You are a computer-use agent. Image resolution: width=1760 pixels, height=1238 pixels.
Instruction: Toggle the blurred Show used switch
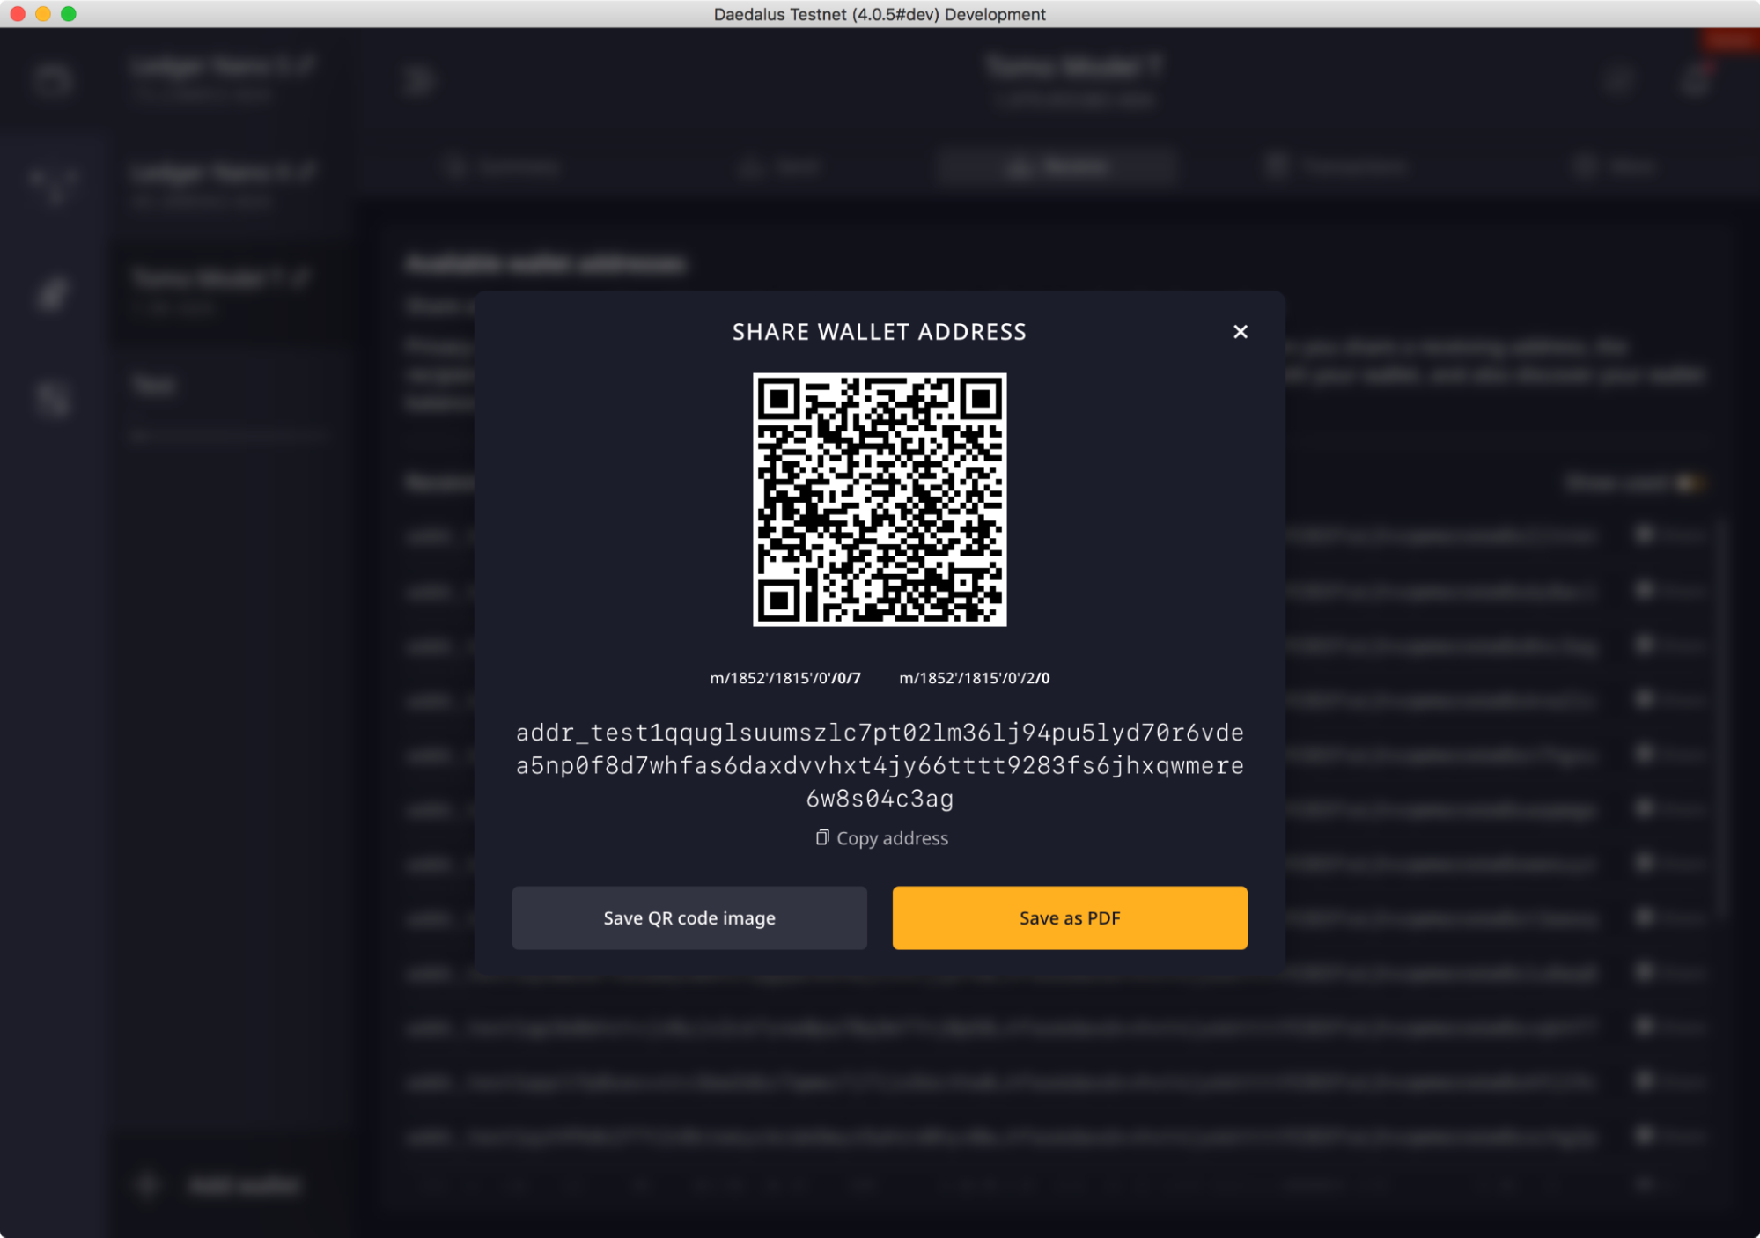point(1689,483)
